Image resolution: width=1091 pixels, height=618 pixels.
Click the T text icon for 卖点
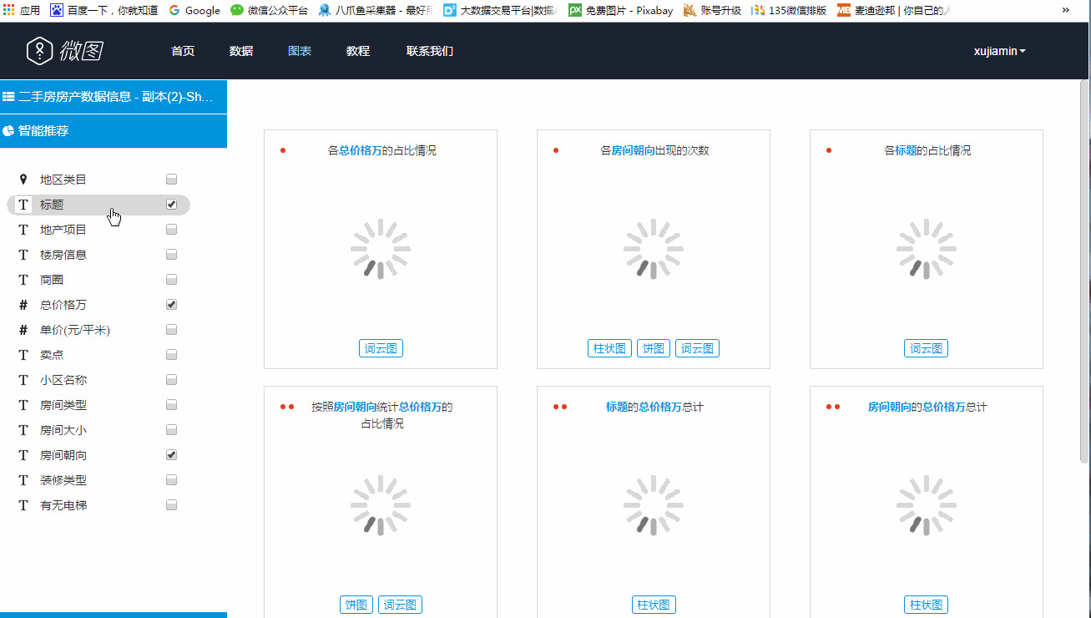(23, 355)
